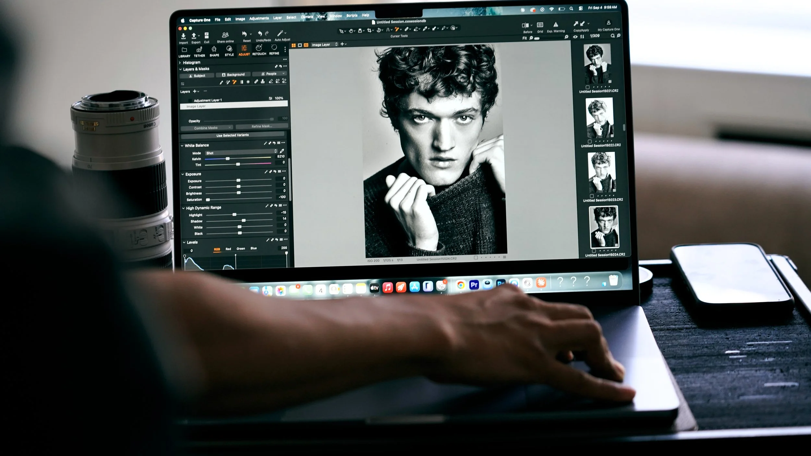Toggle the Exp. Warning icon
The height and width of the screenshot is (456, 811).
[x=556, y=25]
